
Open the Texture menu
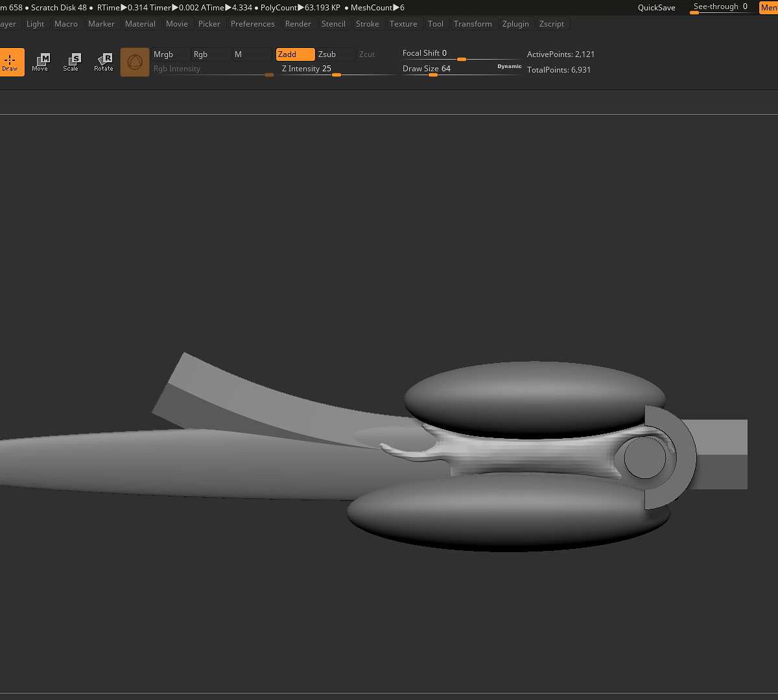404,24
